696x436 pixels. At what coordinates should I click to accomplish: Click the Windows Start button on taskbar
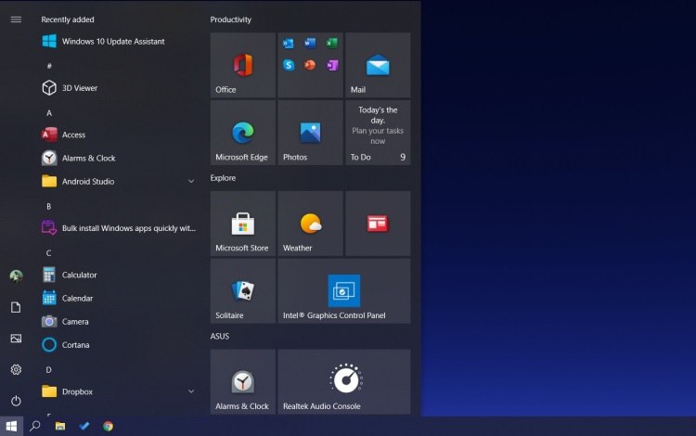click(11, 426)
